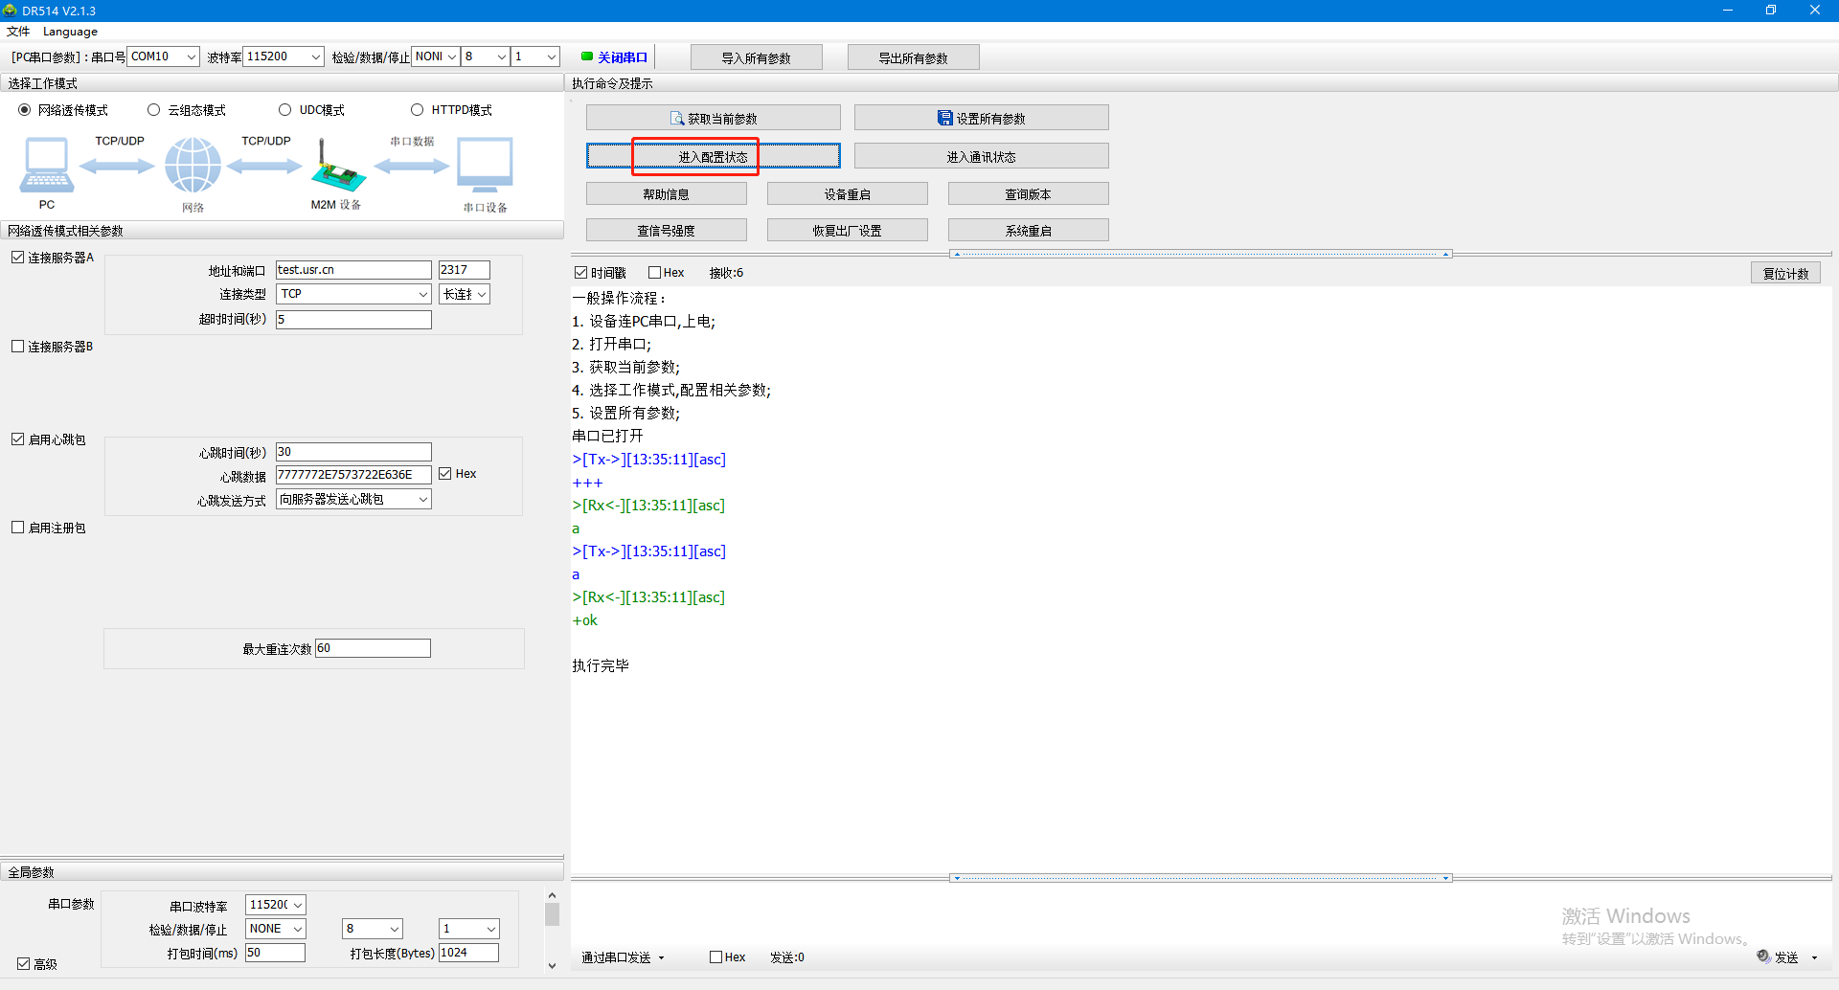This screenshot has width=1839, height=990.
Task: Expand the 连接类型 TCP dropdown
Action: pyautogui.click(x=353, y=294)
